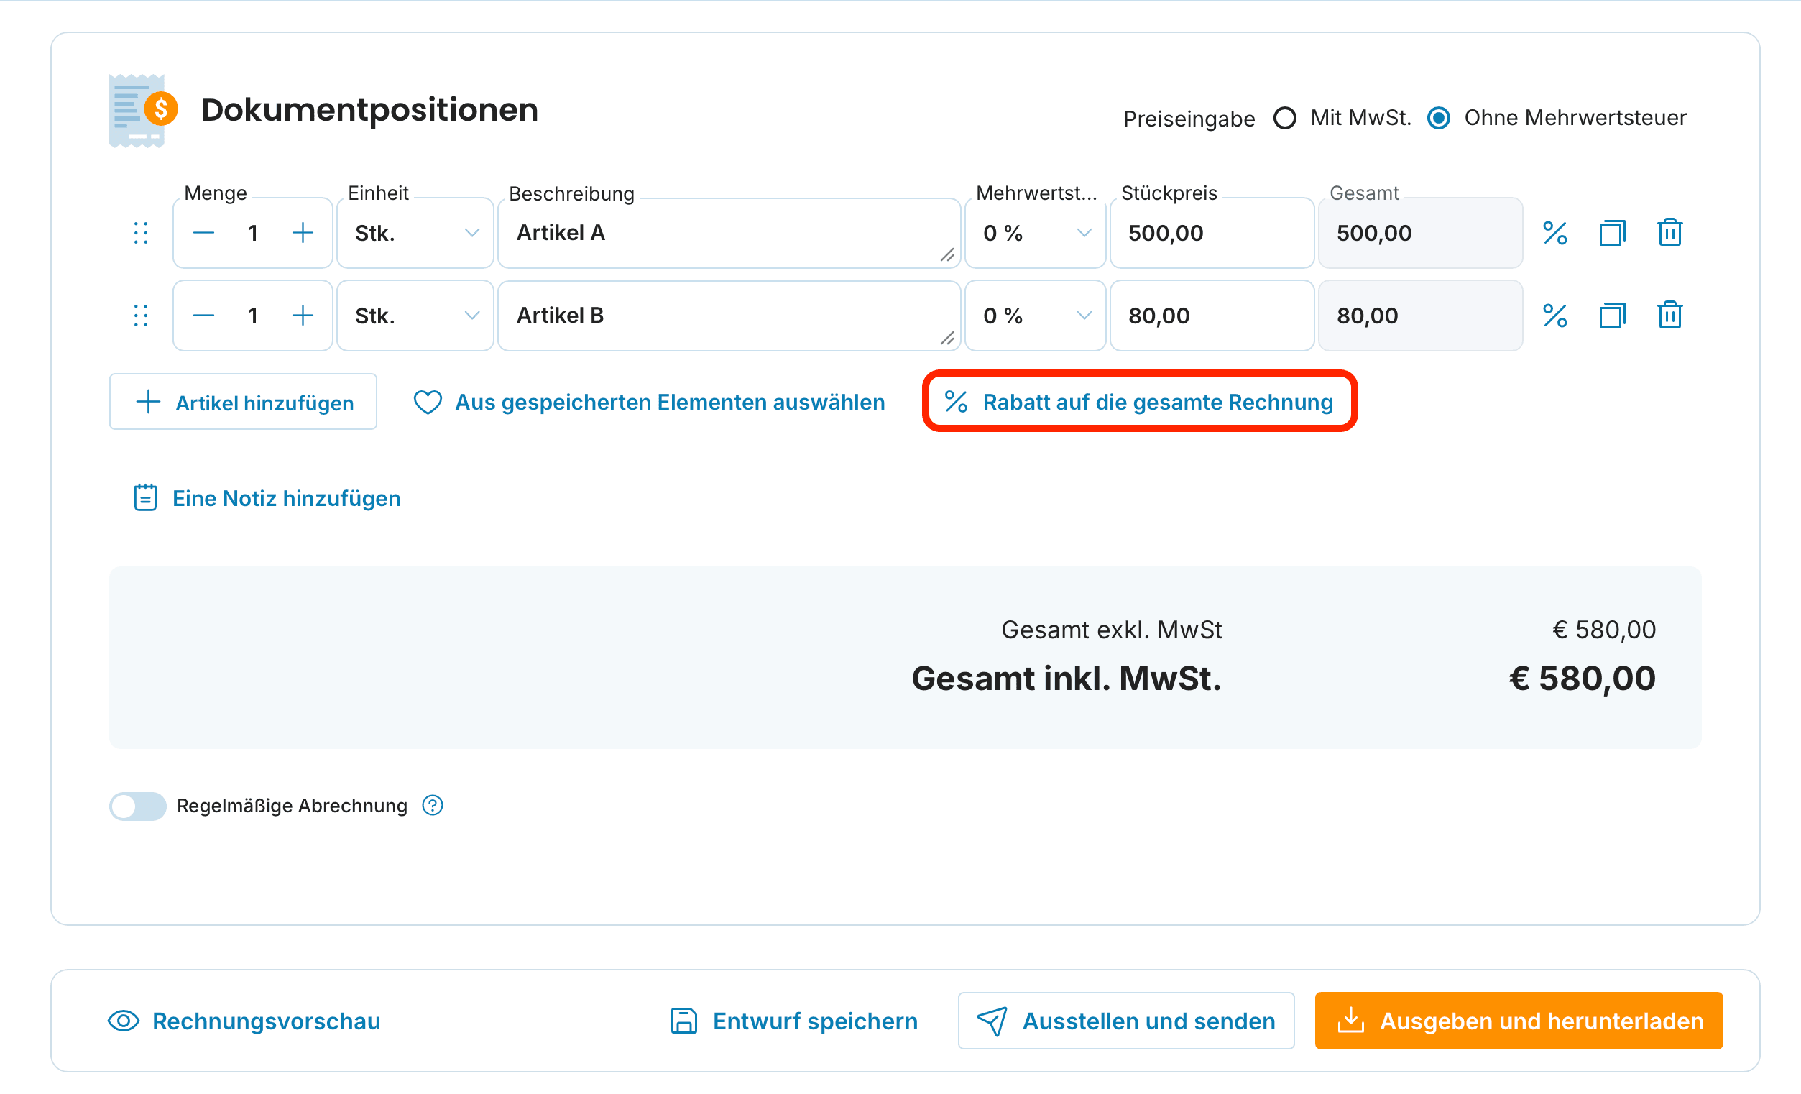Click Eine Notiz hinzufügen
Screen dimensions: 1801x1094
267,498
